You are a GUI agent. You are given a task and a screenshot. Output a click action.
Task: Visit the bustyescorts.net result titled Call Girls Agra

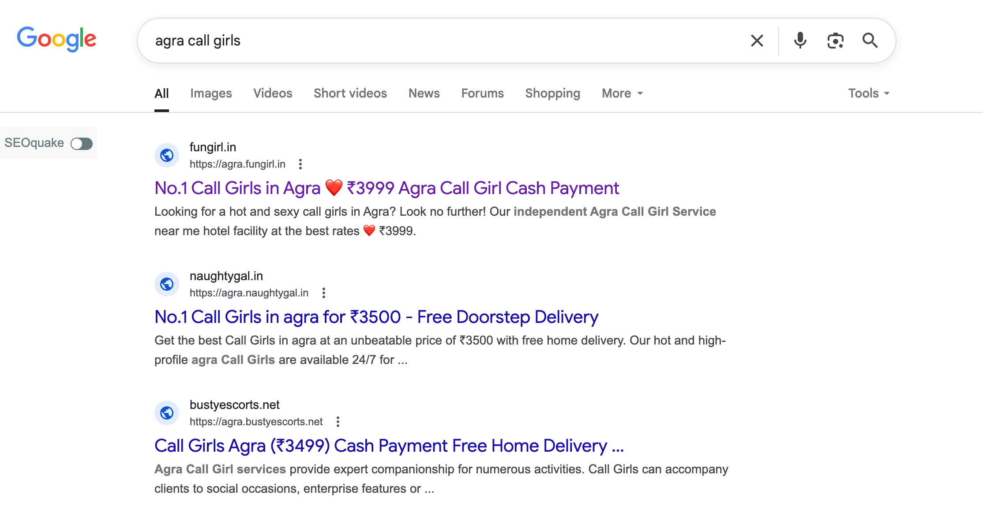click(388, 446)
